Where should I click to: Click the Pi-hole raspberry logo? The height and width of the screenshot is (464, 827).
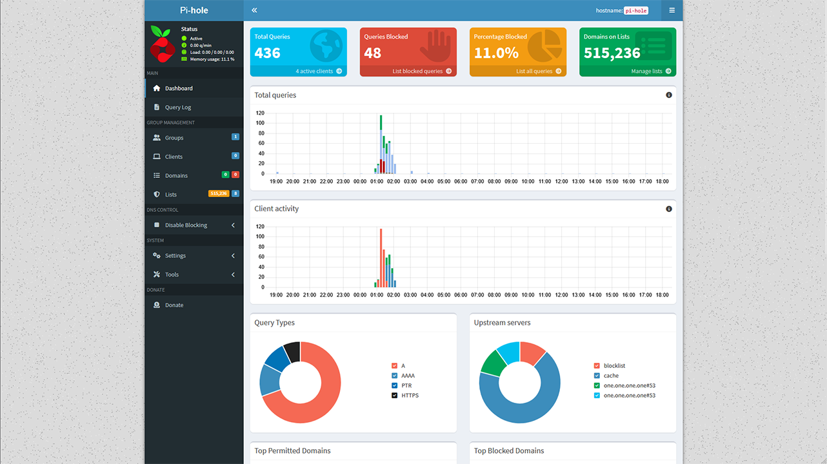pos(161,44)
